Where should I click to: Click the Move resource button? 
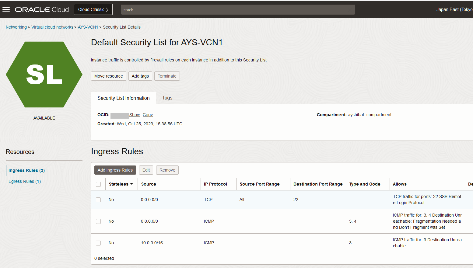109,76
